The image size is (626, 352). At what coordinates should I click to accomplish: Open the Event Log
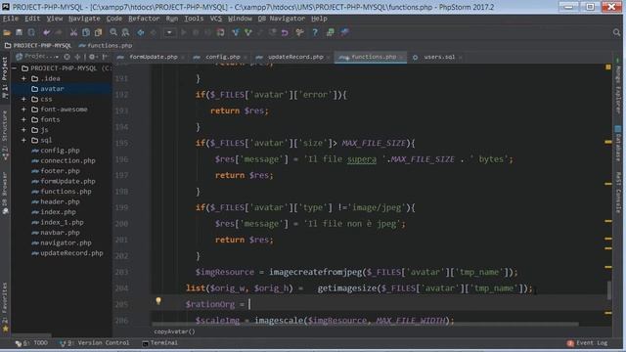coord(587,343)
